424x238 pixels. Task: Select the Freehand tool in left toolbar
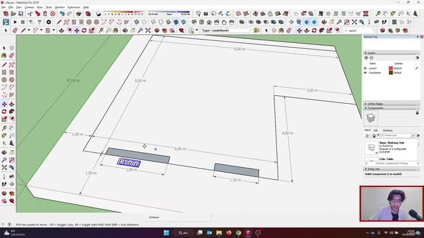click(12, 65)
